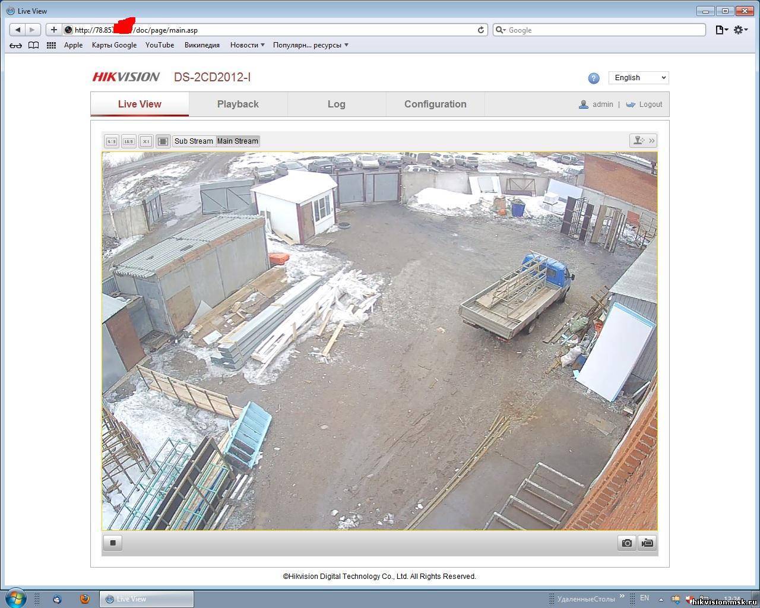The height and width of the screenshot is (608, 760).
Task: Open the search engine magnifier dropdown
Action: click(x=501, y=30)
